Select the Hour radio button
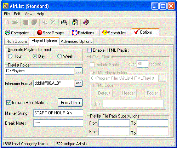177x148 pixels. (x=10, y=56)
